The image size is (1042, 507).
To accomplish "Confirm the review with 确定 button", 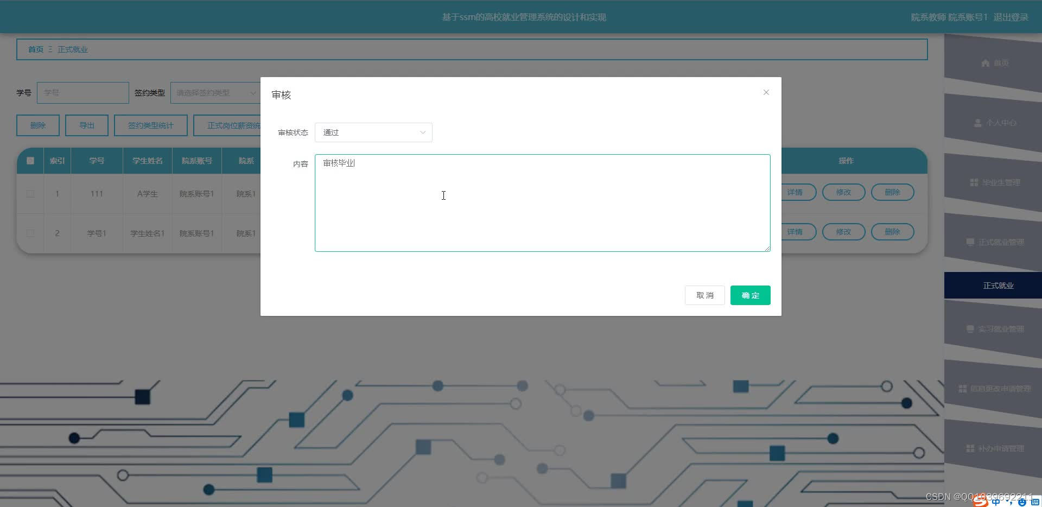I will pos(750,295).
